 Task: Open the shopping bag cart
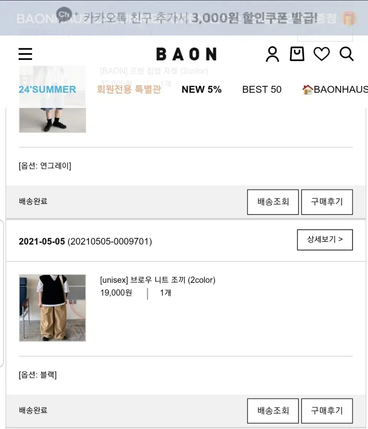pos(297,54)
